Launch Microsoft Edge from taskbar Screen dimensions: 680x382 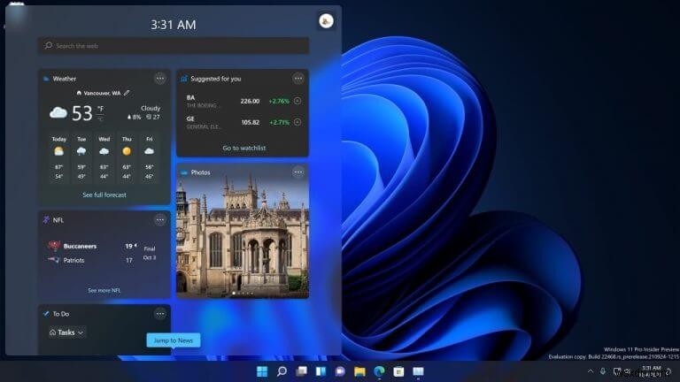[x=379, y=371]
